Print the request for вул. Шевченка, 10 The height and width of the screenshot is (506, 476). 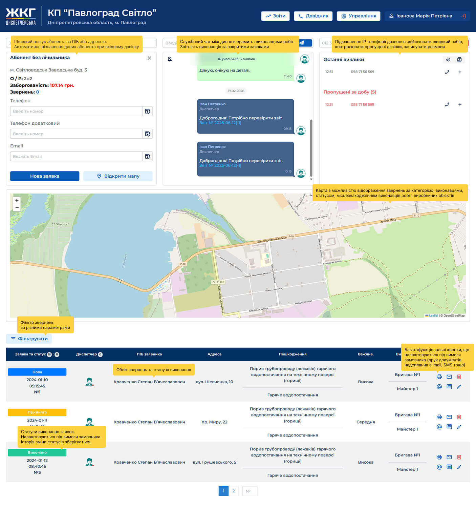(x=439, y=377)
